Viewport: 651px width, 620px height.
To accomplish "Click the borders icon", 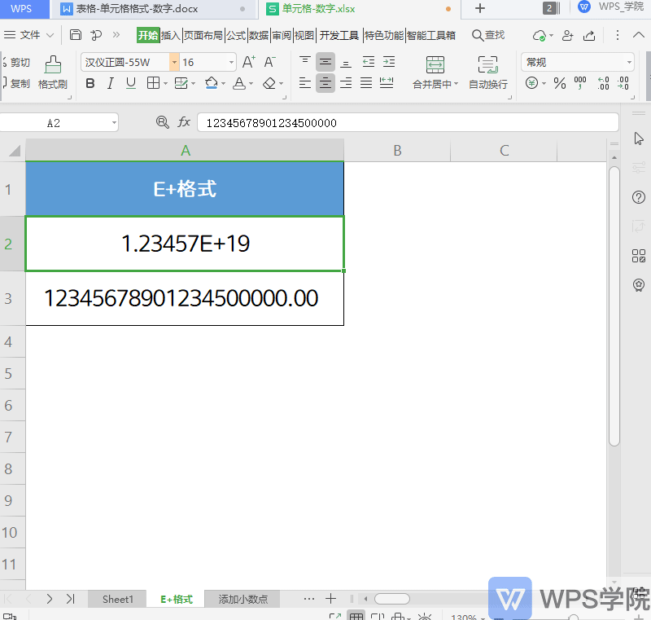I will (x=153, y=83).
